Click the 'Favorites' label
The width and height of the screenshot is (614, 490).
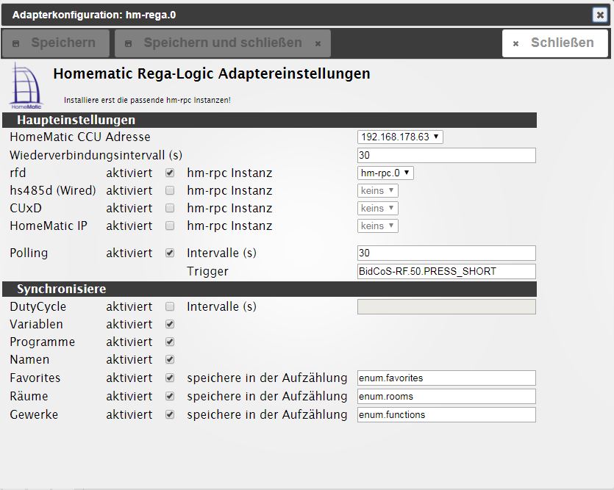[x=35, y=378]
